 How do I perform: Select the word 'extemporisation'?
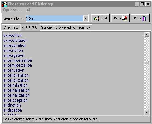pyautogui.click(x=18, y=60)
